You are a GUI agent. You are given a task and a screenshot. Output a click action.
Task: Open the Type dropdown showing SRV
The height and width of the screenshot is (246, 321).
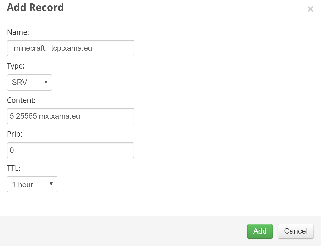click(x=26, y=83)
